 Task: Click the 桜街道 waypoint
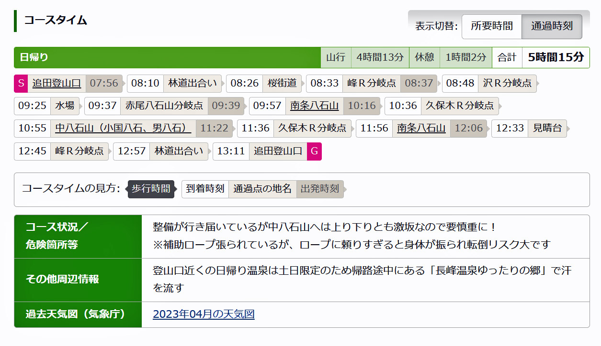(x=282, y=83)
